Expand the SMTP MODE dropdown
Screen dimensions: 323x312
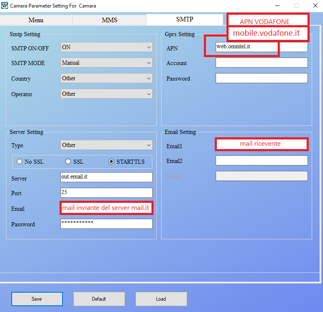coord(106,63)
